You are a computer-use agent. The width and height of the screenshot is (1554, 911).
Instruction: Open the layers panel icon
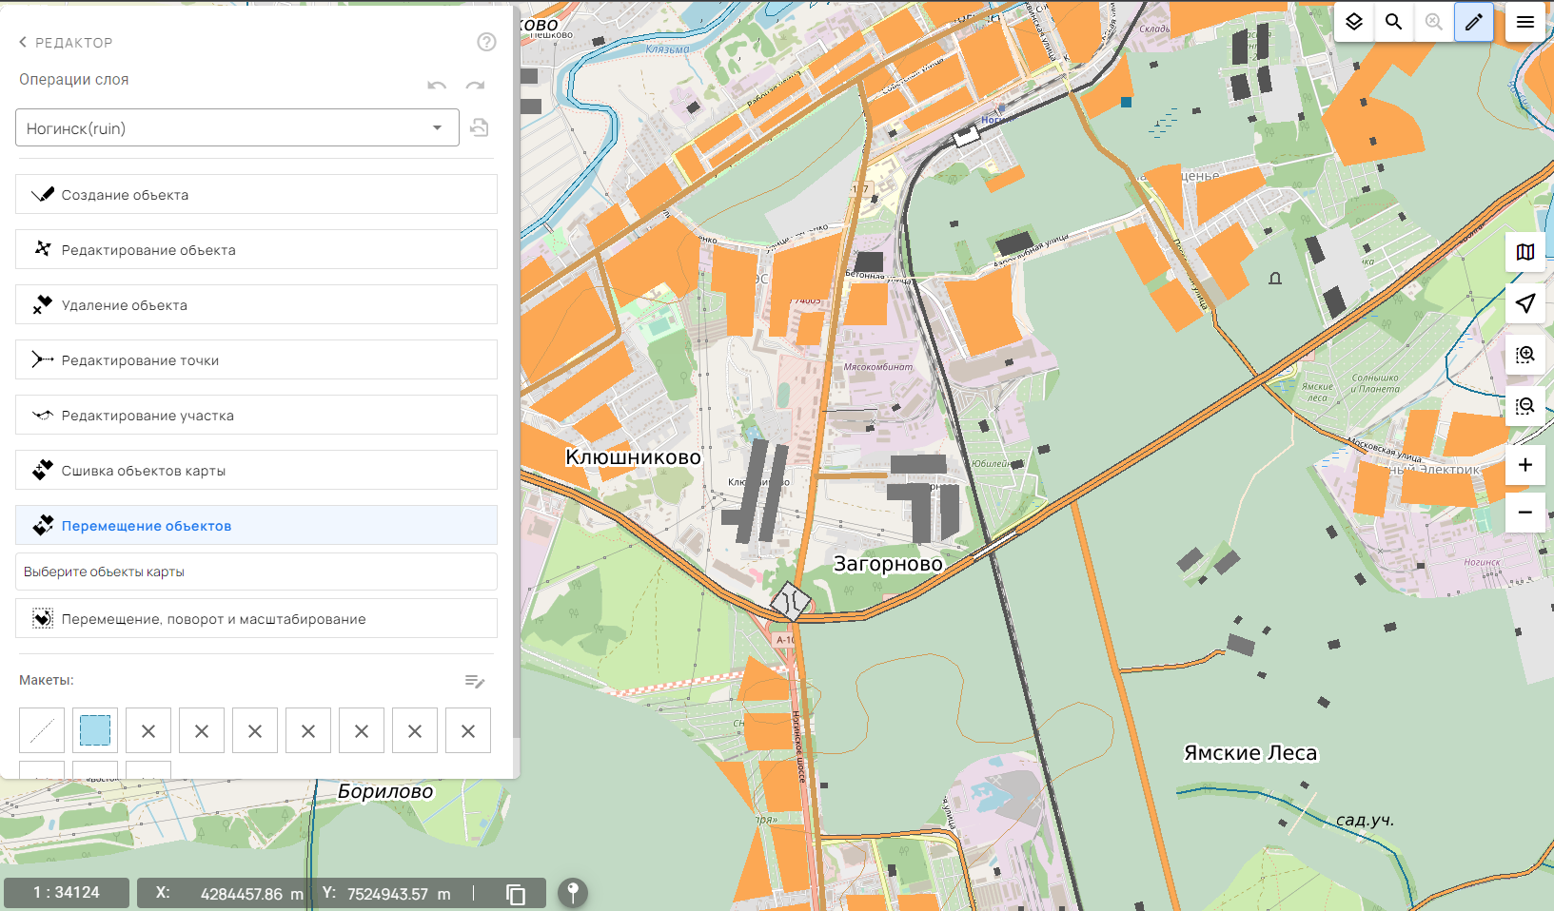tap(1353, 22)
